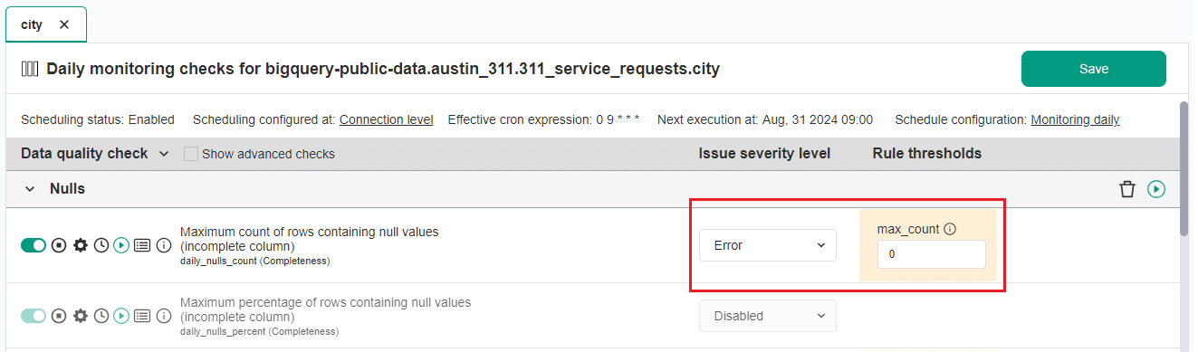Open the Error severity level dropdown
Image resolution: width=1198 pixels, height=352 pixels.
[x=768, y=245]
